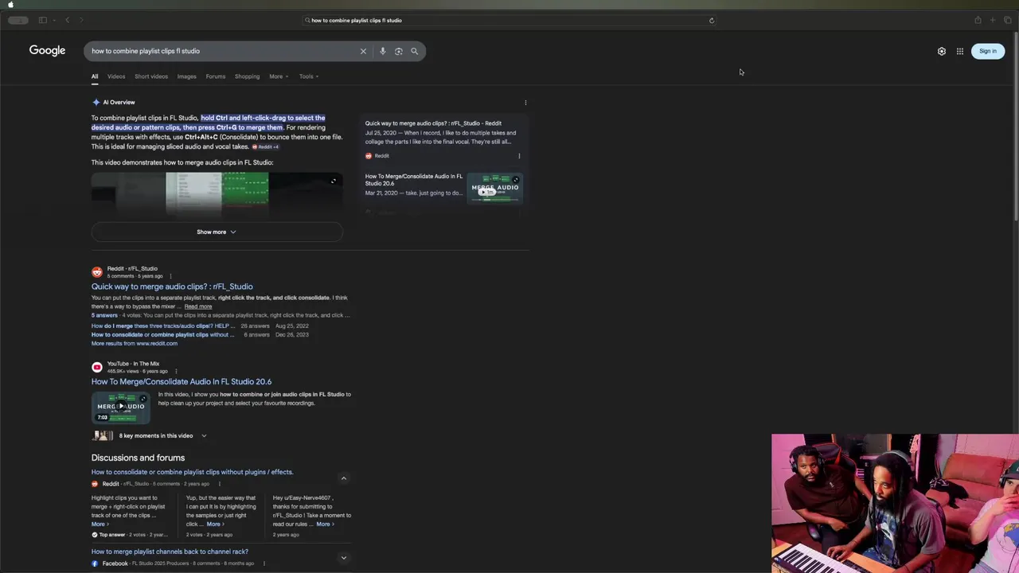Open more options next to Reddit r/FL_Studio result
1019x573 pixels.
[170, 276]
